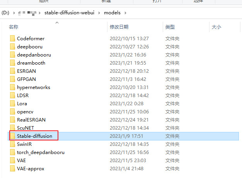Click the chevron after models in address bar

coord(126,13)
